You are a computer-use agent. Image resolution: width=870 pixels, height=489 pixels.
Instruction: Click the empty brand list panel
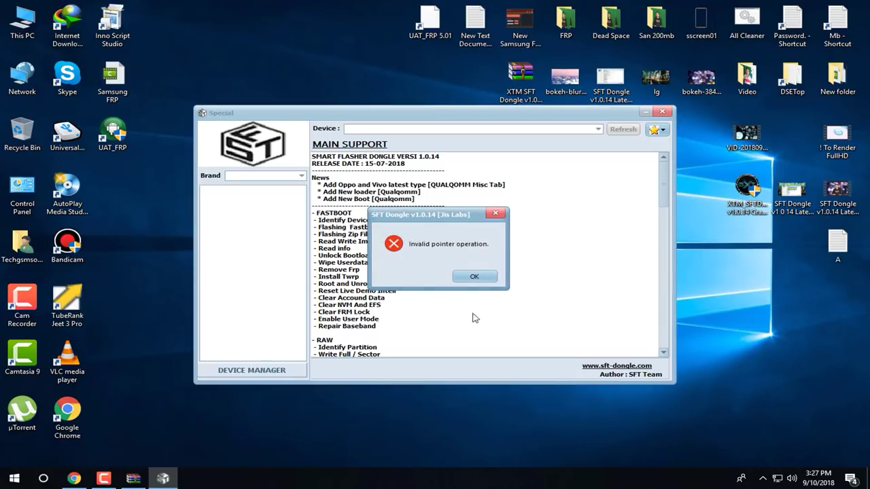tap(253, 272)
